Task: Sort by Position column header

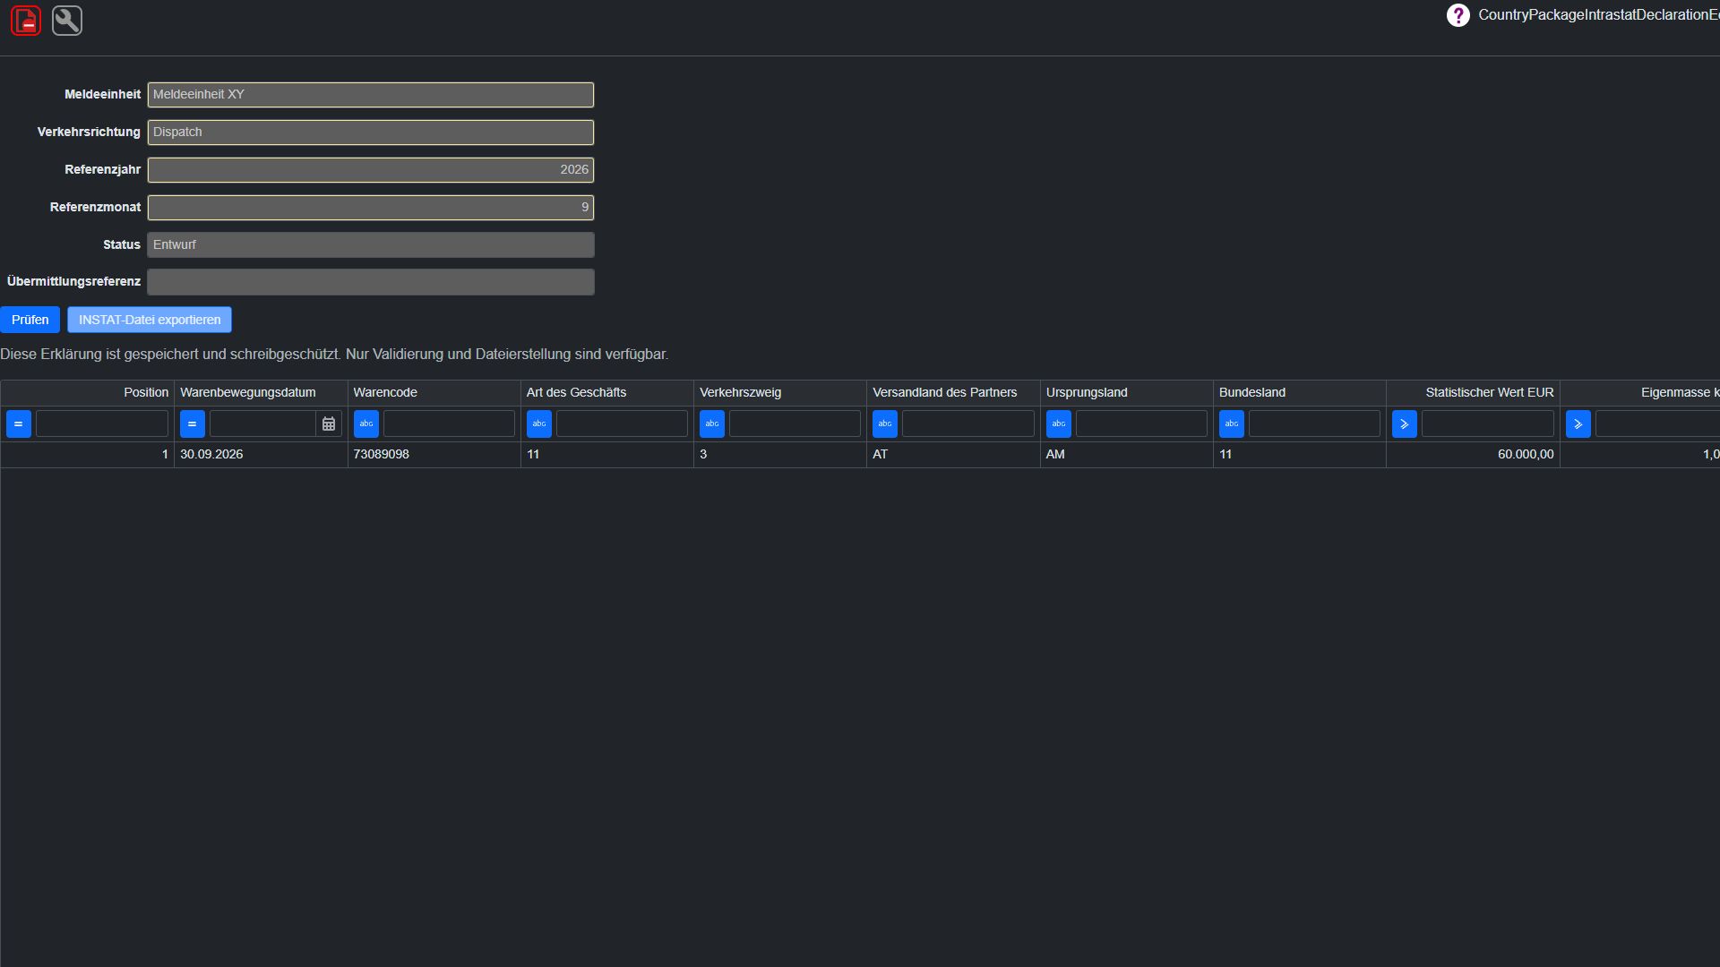Action: 88,393
